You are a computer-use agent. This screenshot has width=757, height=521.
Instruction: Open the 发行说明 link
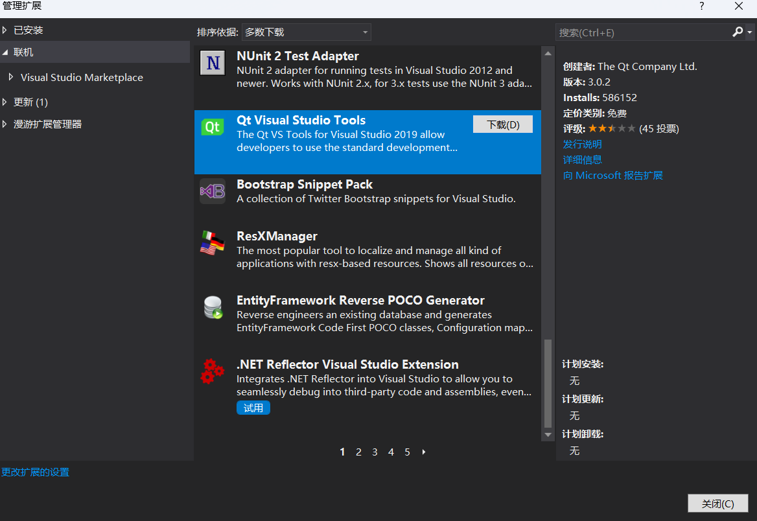pos(582,145)
